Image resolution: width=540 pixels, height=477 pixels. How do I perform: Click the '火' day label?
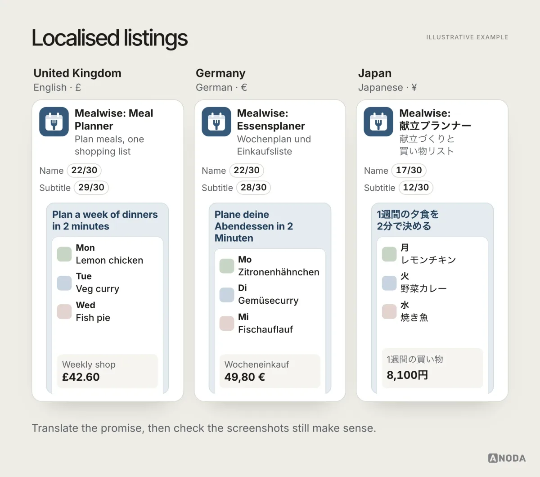(405, 276)
